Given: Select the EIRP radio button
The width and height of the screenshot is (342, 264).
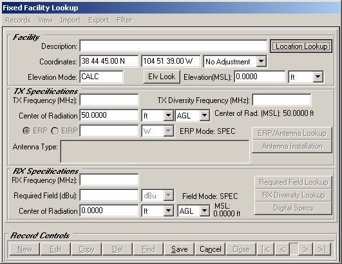Looking at the screenshot, I should click(55, 131).
